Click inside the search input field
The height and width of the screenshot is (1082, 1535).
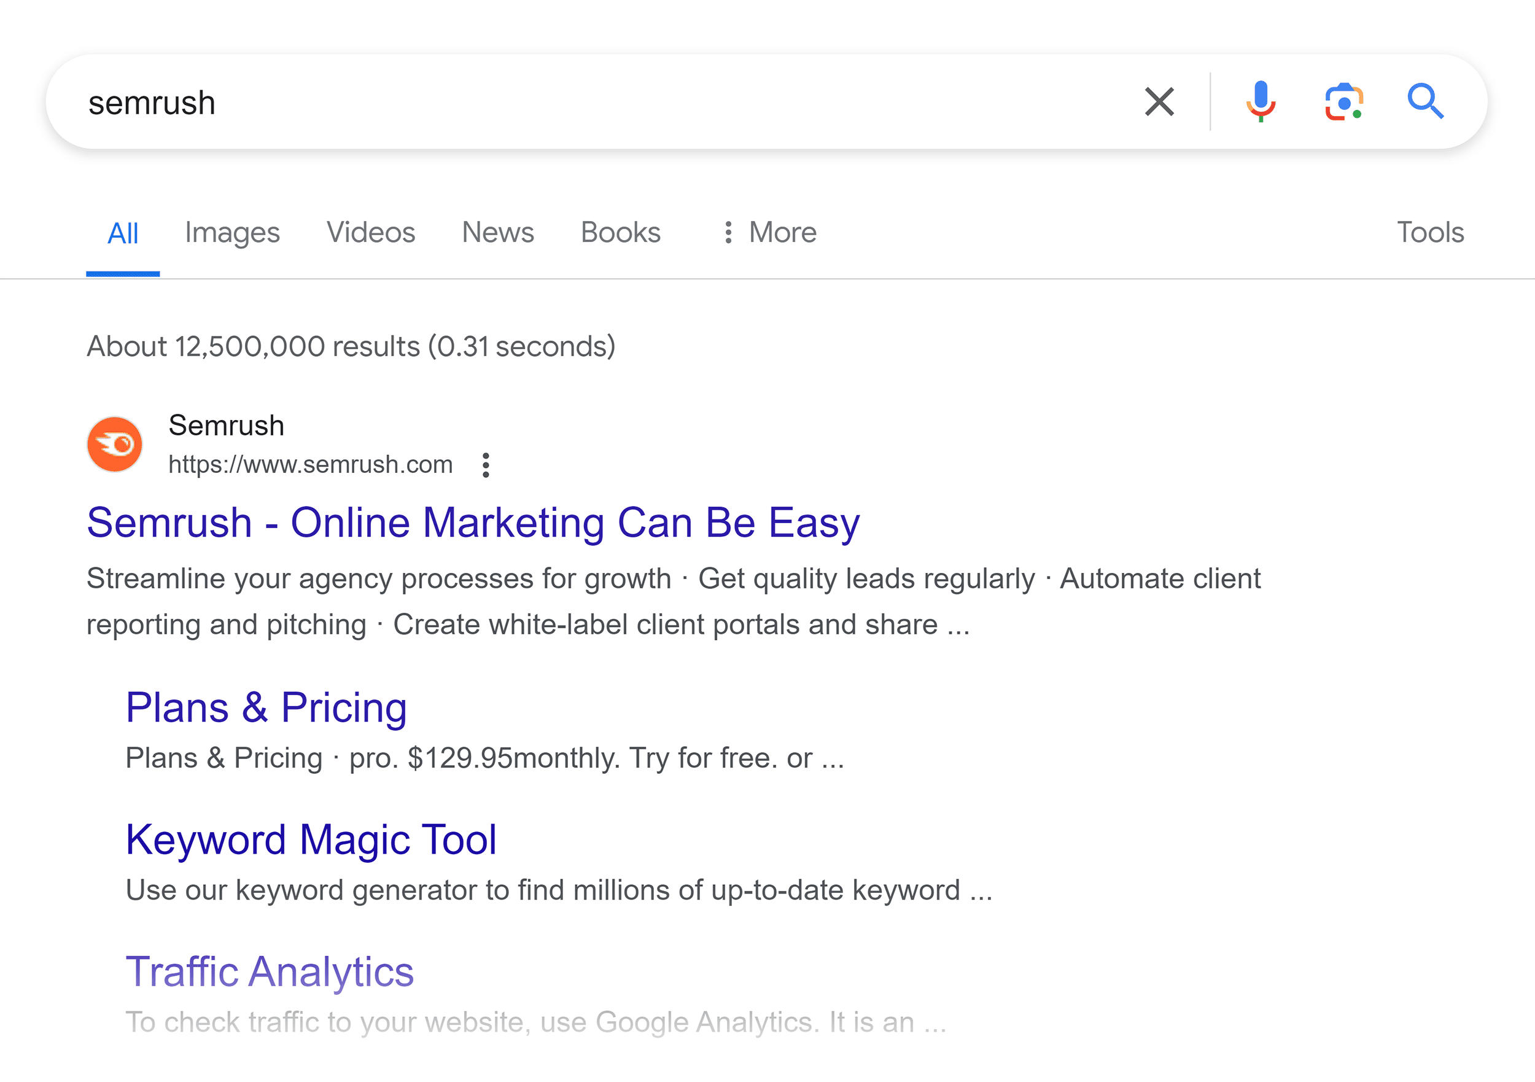[x=468, y=102]
